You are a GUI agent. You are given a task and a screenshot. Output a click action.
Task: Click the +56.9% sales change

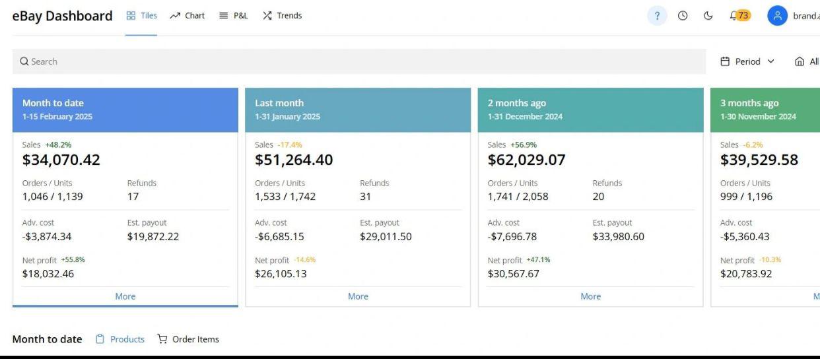(522, 145)
